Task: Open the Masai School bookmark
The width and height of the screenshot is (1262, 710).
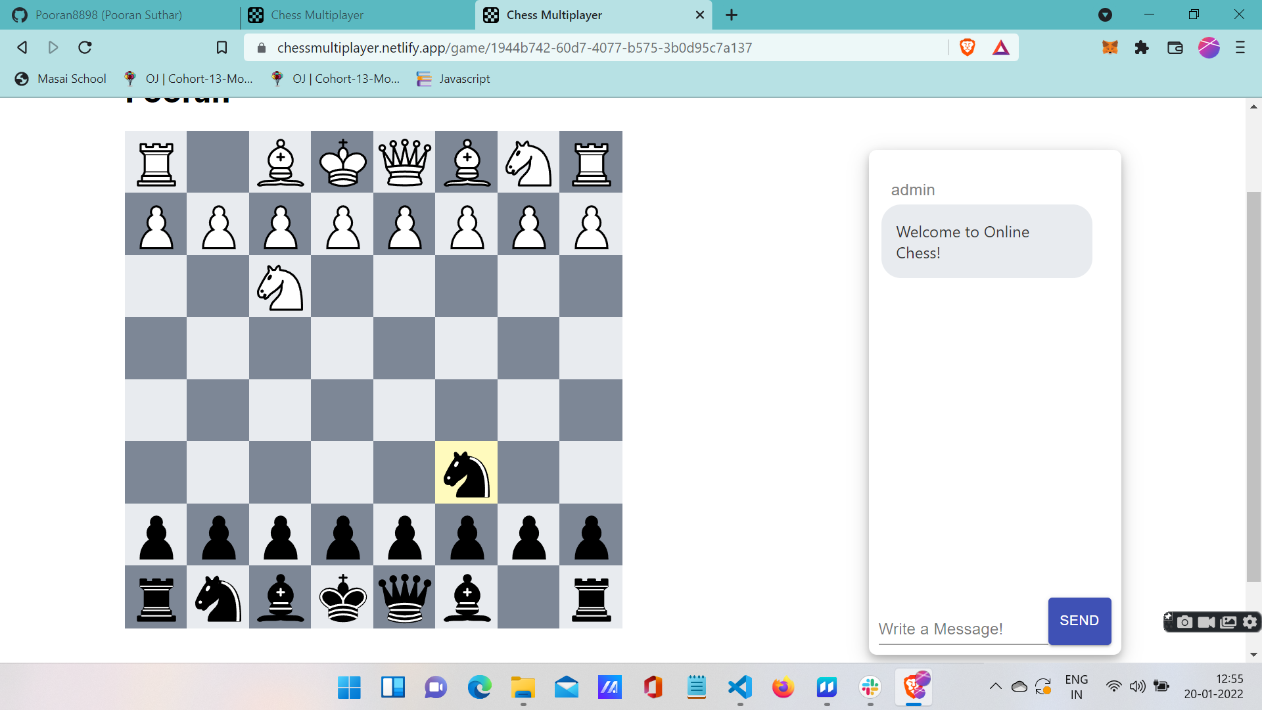Action: 60,79
